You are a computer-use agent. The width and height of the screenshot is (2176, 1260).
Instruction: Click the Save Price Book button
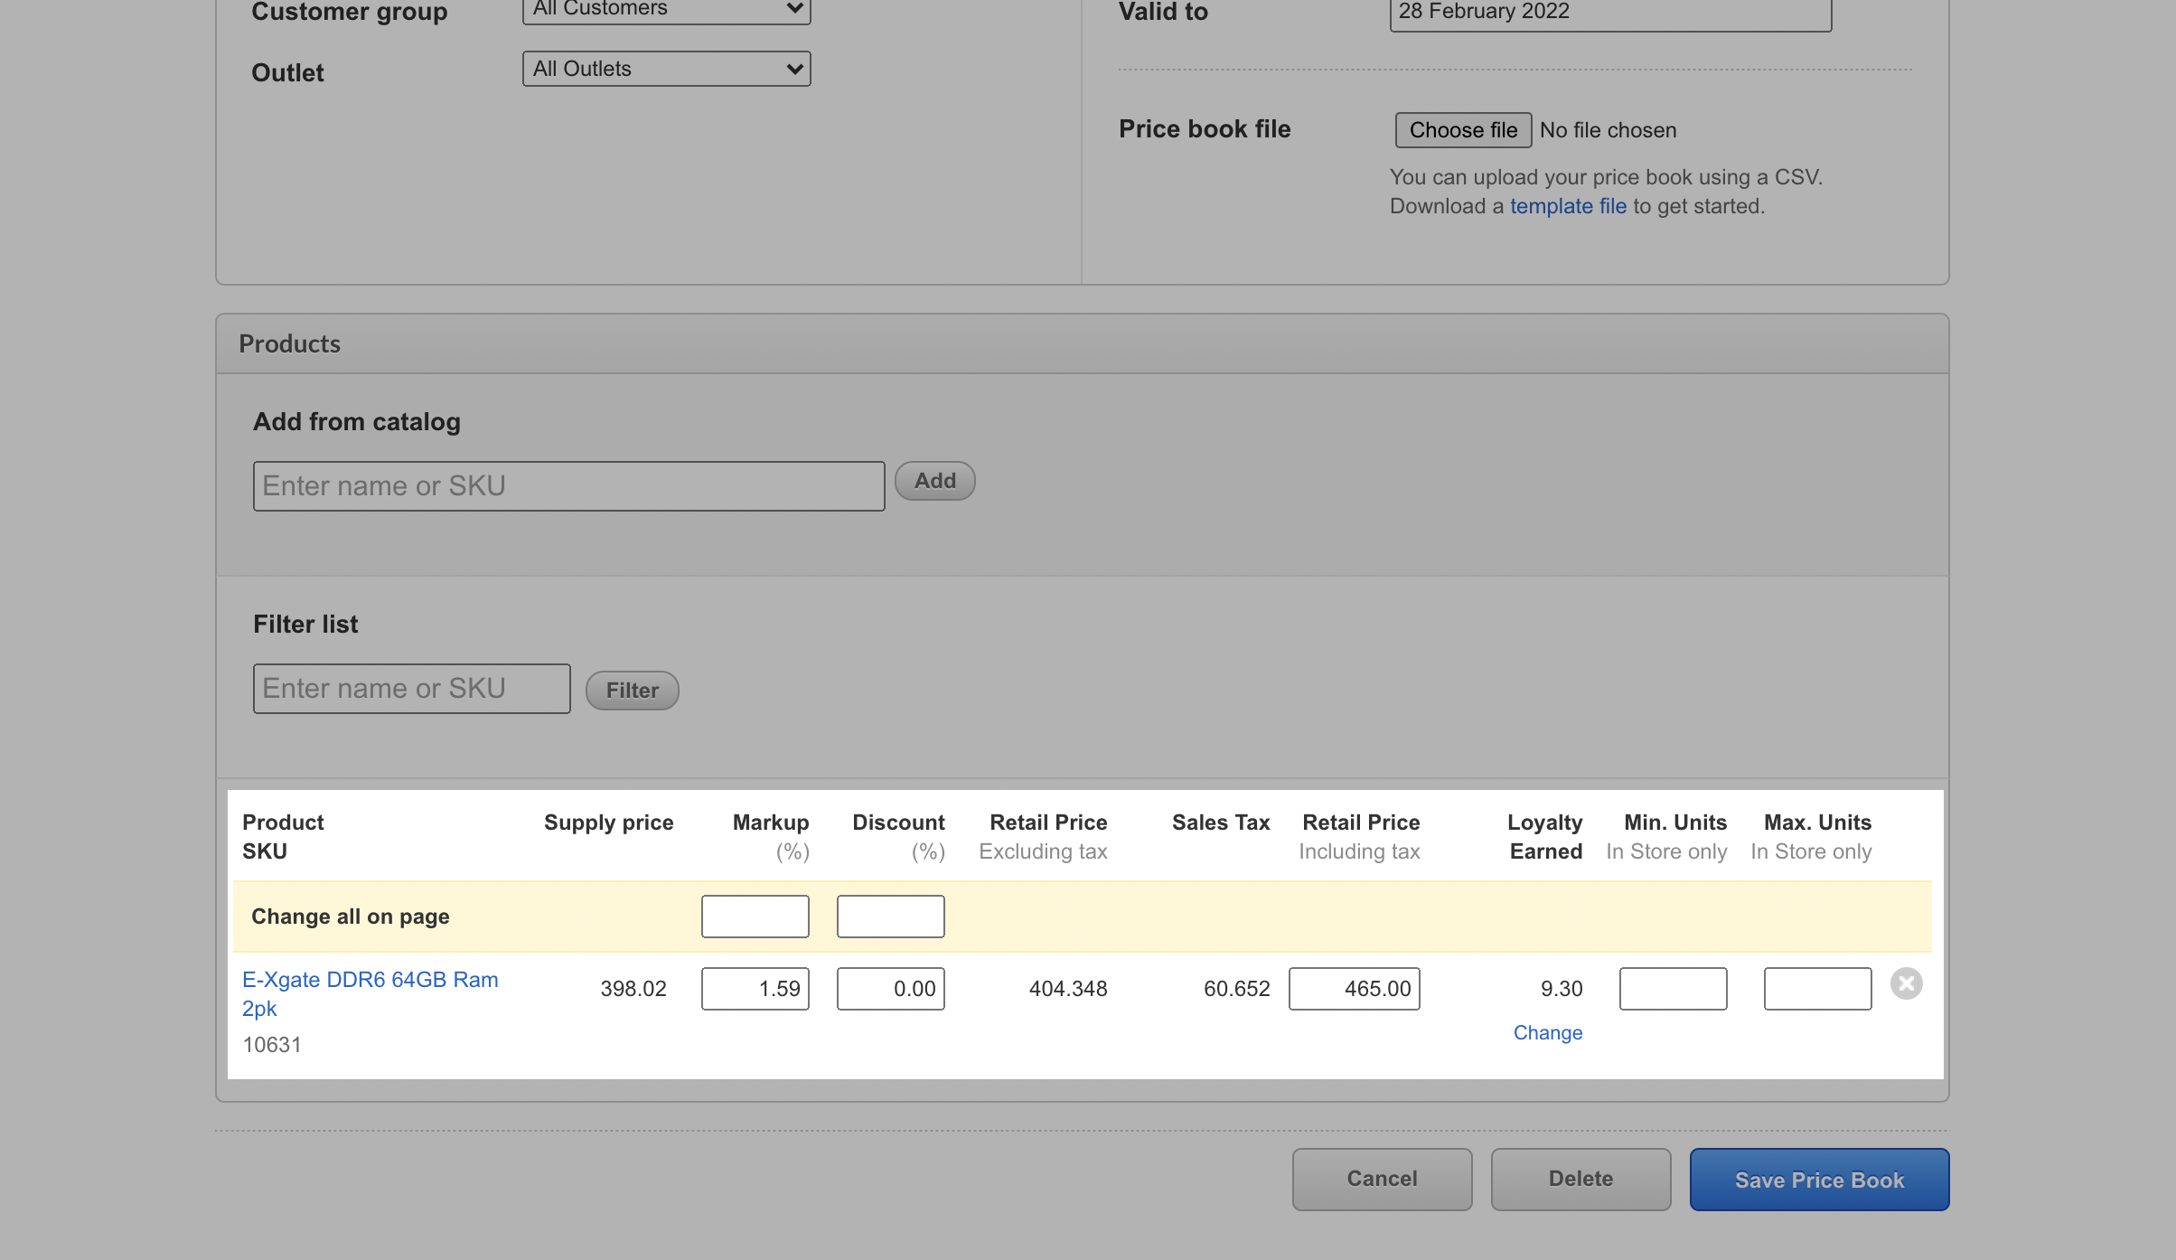point(1818,1180)
